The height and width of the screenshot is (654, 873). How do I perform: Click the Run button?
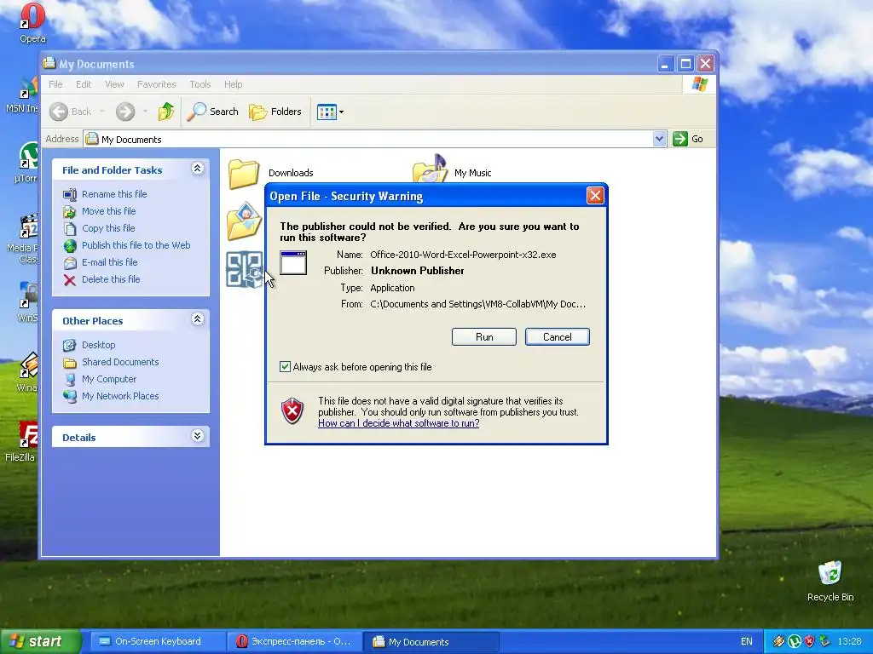pos(484,337)
